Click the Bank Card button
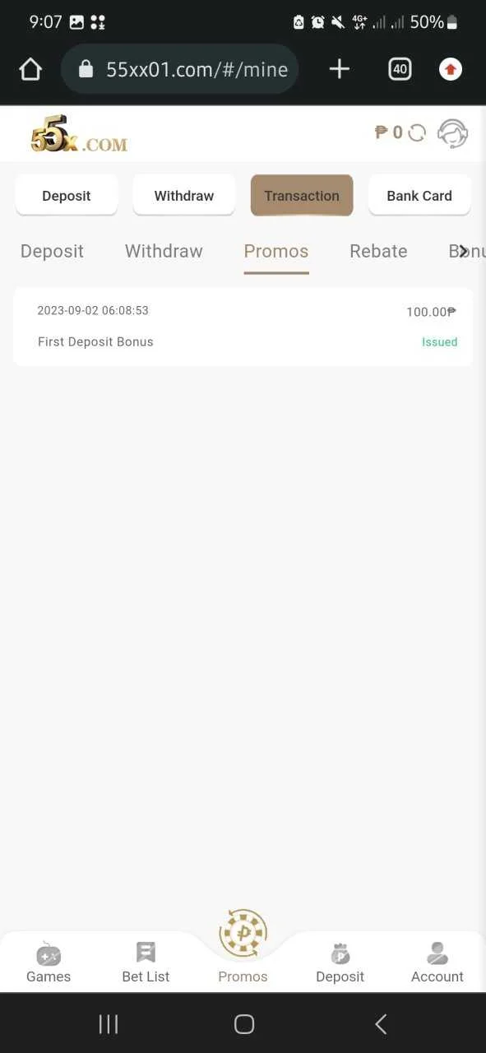 (x=419, y=196)
